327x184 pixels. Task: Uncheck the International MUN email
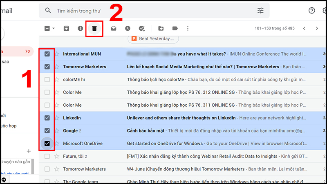[47, 54]
